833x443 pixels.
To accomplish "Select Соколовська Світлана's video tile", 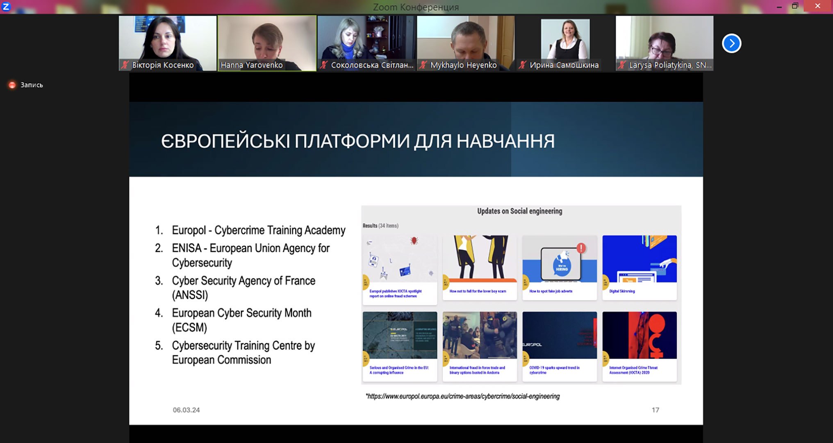I will coord(366,43).
